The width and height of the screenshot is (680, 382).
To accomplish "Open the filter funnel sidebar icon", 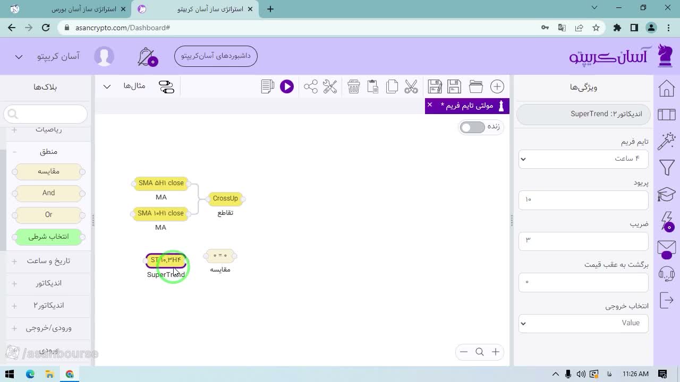I will (667, 168).
